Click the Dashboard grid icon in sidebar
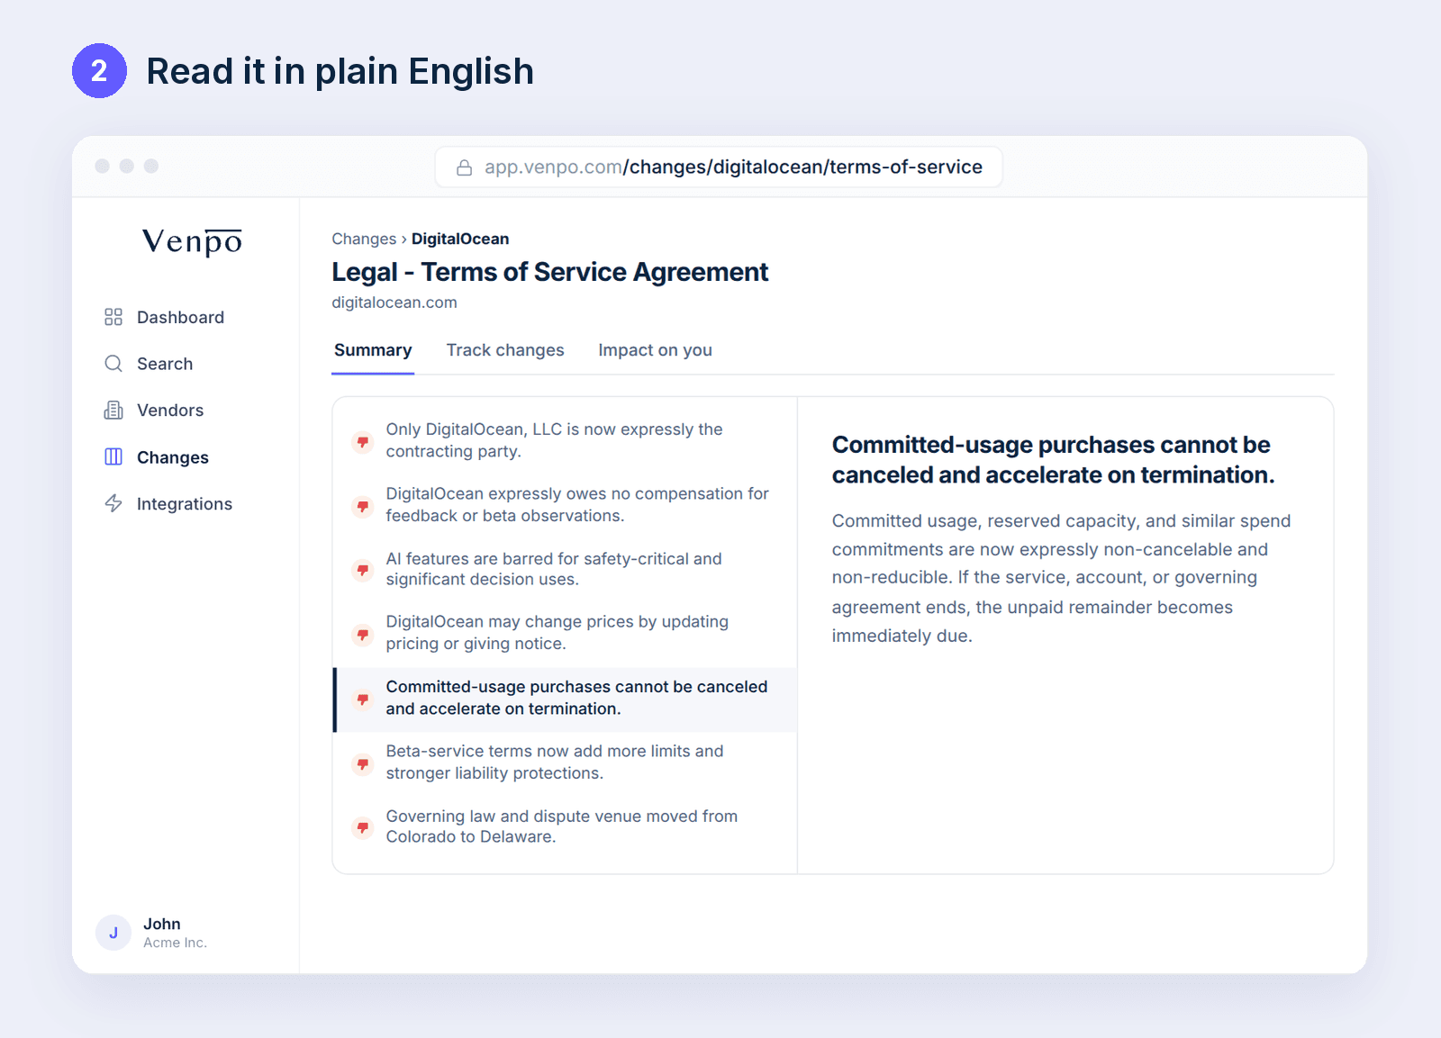1441x1038 pixels. (113, 317)
